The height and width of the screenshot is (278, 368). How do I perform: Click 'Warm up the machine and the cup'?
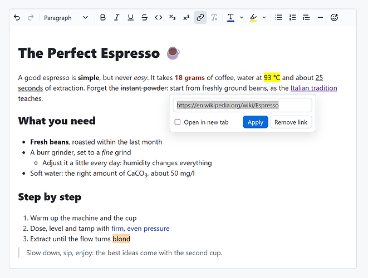click(x=84, y=218)
